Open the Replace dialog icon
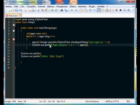 pos(66,10)
